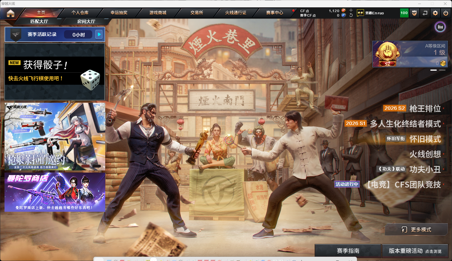Screen dimensions: 452x261
Task: Click the cyan play arrow on season activity record
Action: click(x=99, y=34)
